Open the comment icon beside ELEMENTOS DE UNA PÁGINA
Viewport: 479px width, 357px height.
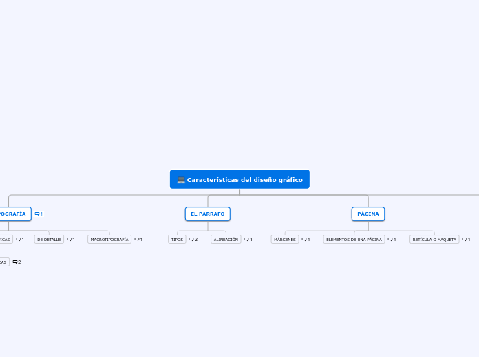[x=392, y=240]
